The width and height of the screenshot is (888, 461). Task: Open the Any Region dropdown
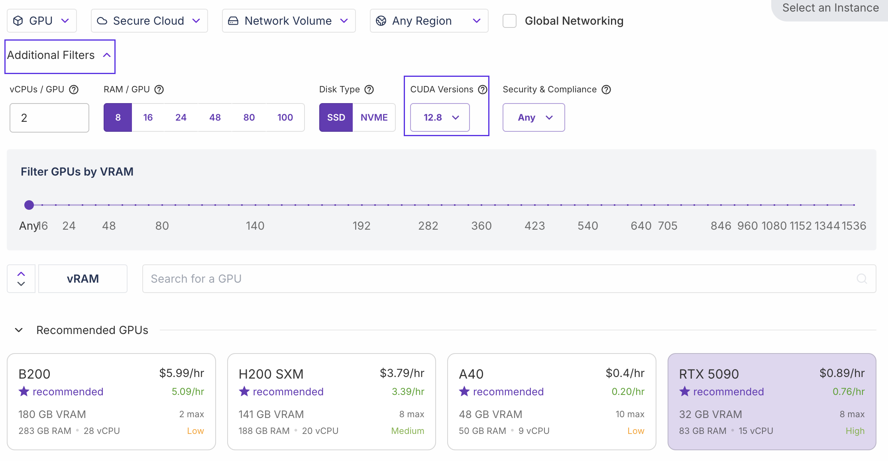click(x=429, y=21)
